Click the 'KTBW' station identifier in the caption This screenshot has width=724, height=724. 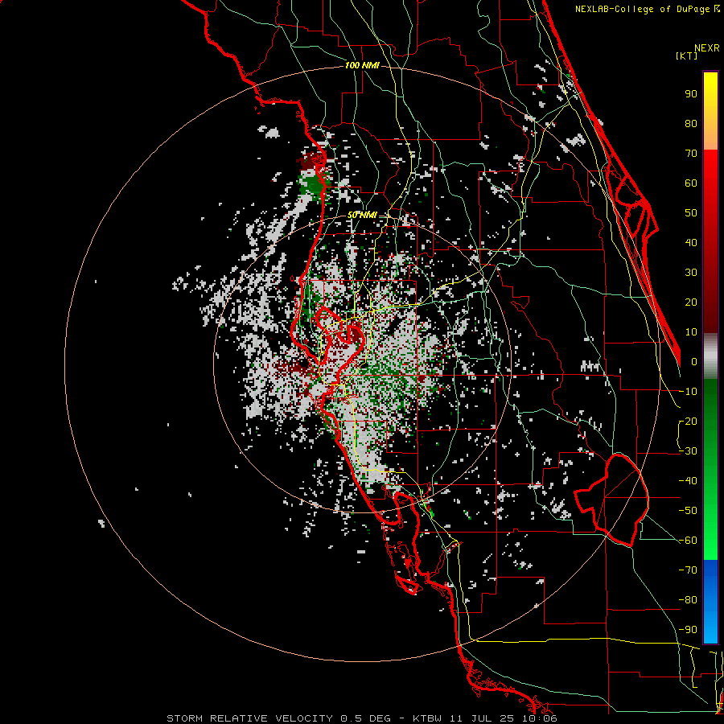click(x=427, y=718)
